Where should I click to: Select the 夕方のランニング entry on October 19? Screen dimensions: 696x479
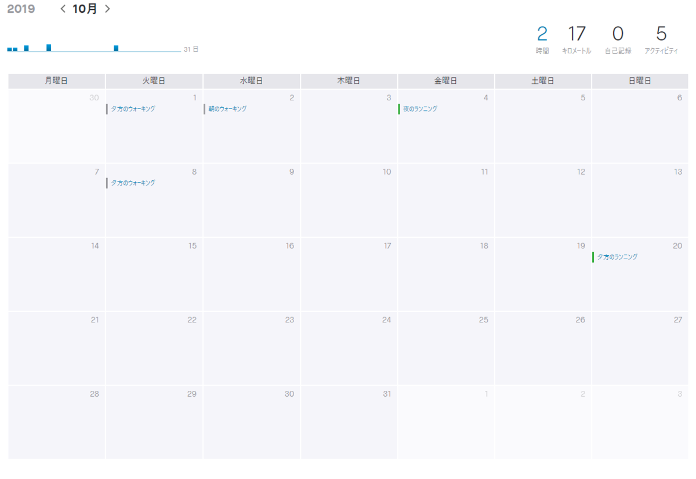[x=618, y=256]
